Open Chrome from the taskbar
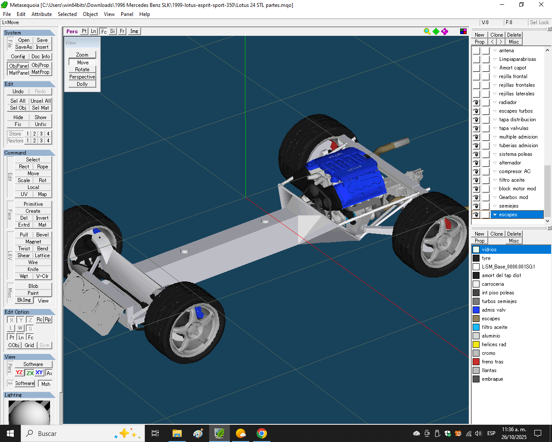The image size is (552, 442). tap(261, 433)
